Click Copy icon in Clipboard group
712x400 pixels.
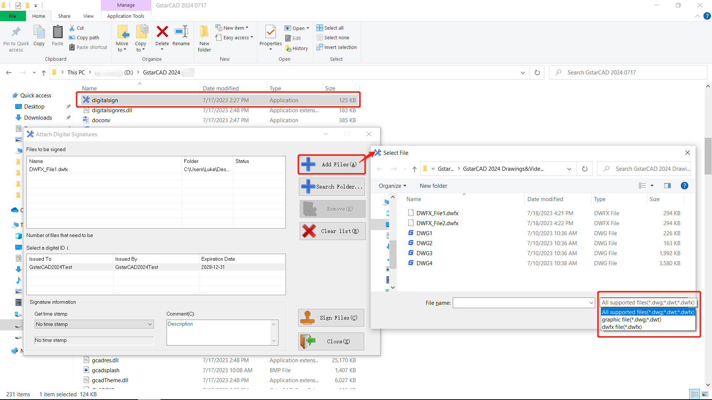tap(39, 32)
